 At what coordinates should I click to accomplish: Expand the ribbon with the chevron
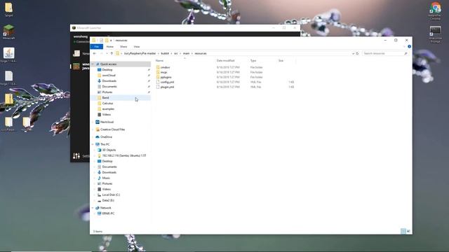click(x=404, y=47)
